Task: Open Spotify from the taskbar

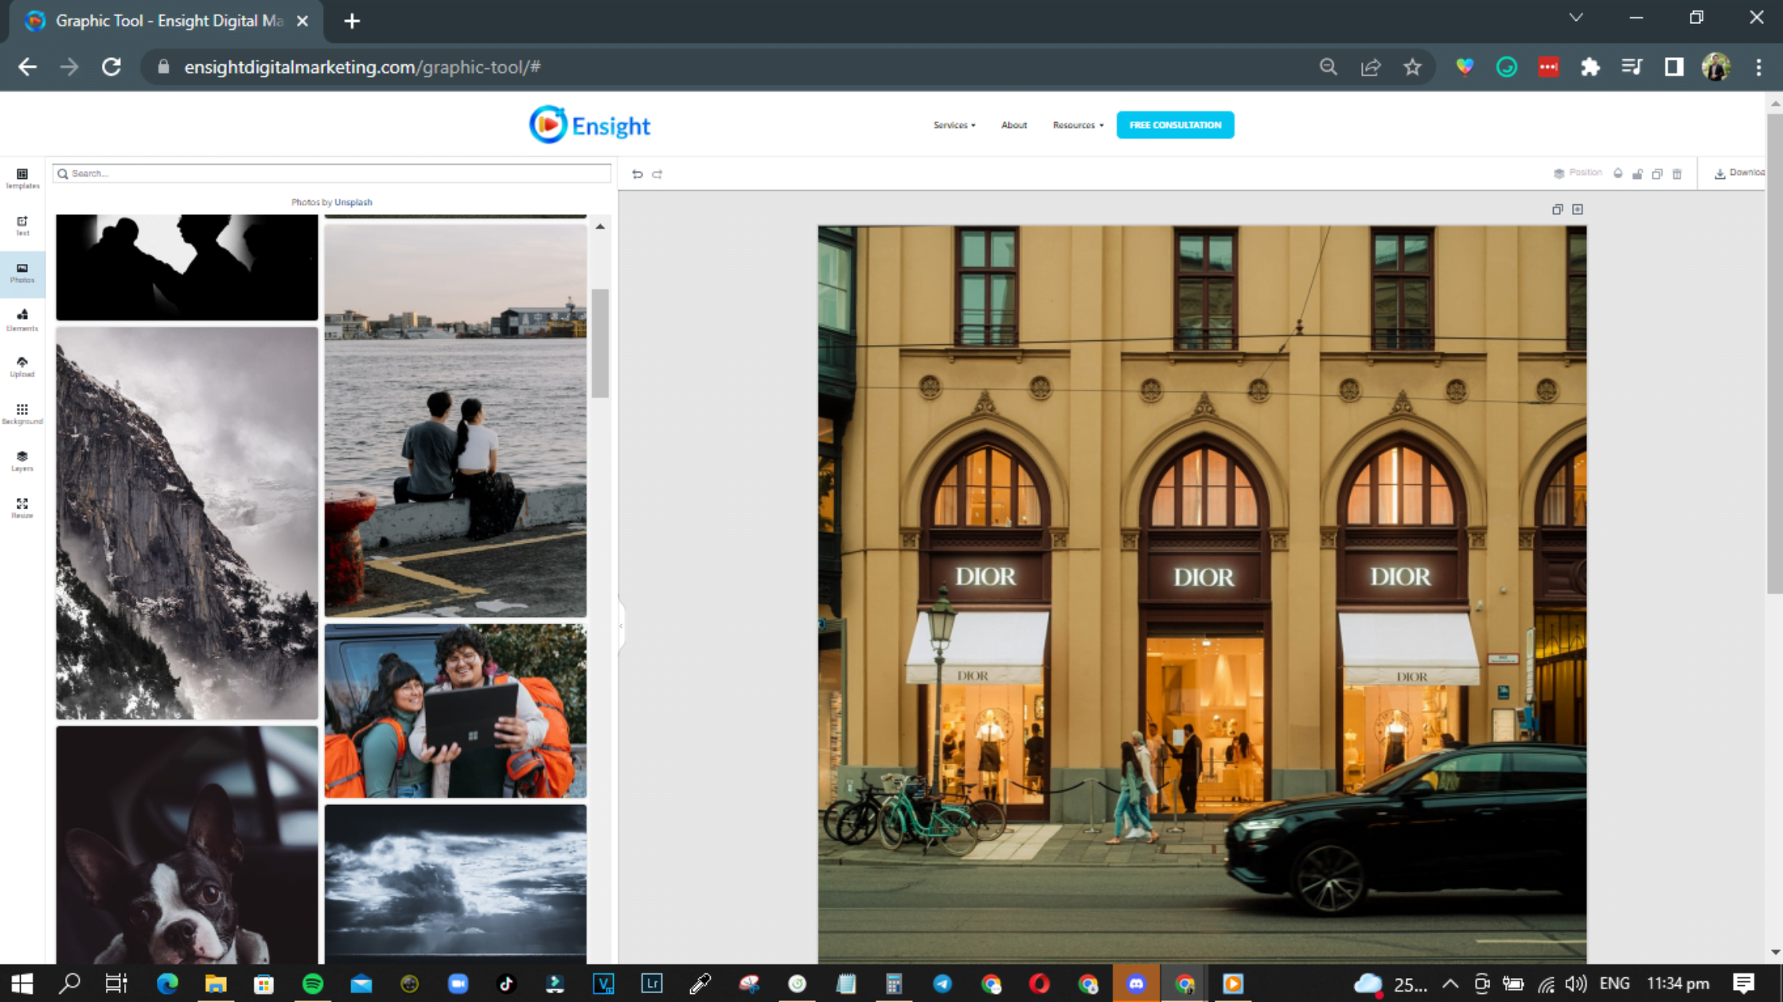Action: click(313, 984)
